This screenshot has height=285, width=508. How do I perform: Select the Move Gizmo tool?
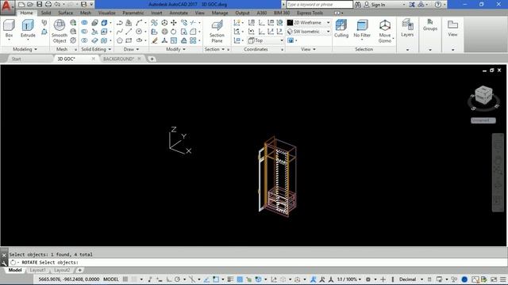(385, 31)
